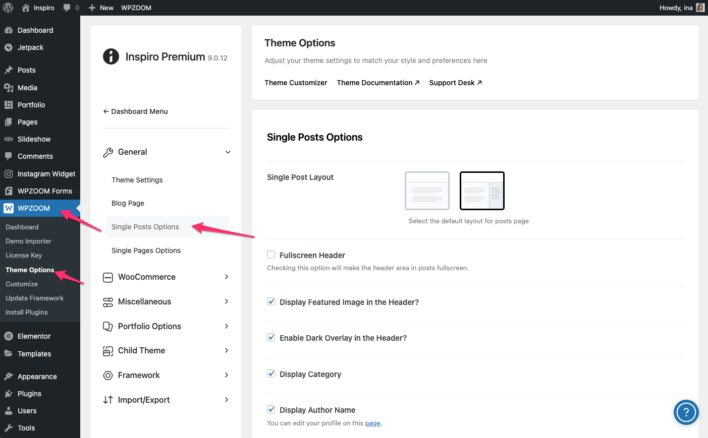Uncheck the Display Author Name checkbox
The image size is (708, 438).
pos(271,410)
